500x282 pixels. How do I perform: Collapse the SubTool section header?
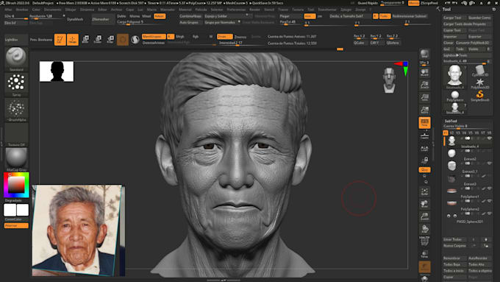(x=451, y=121)
